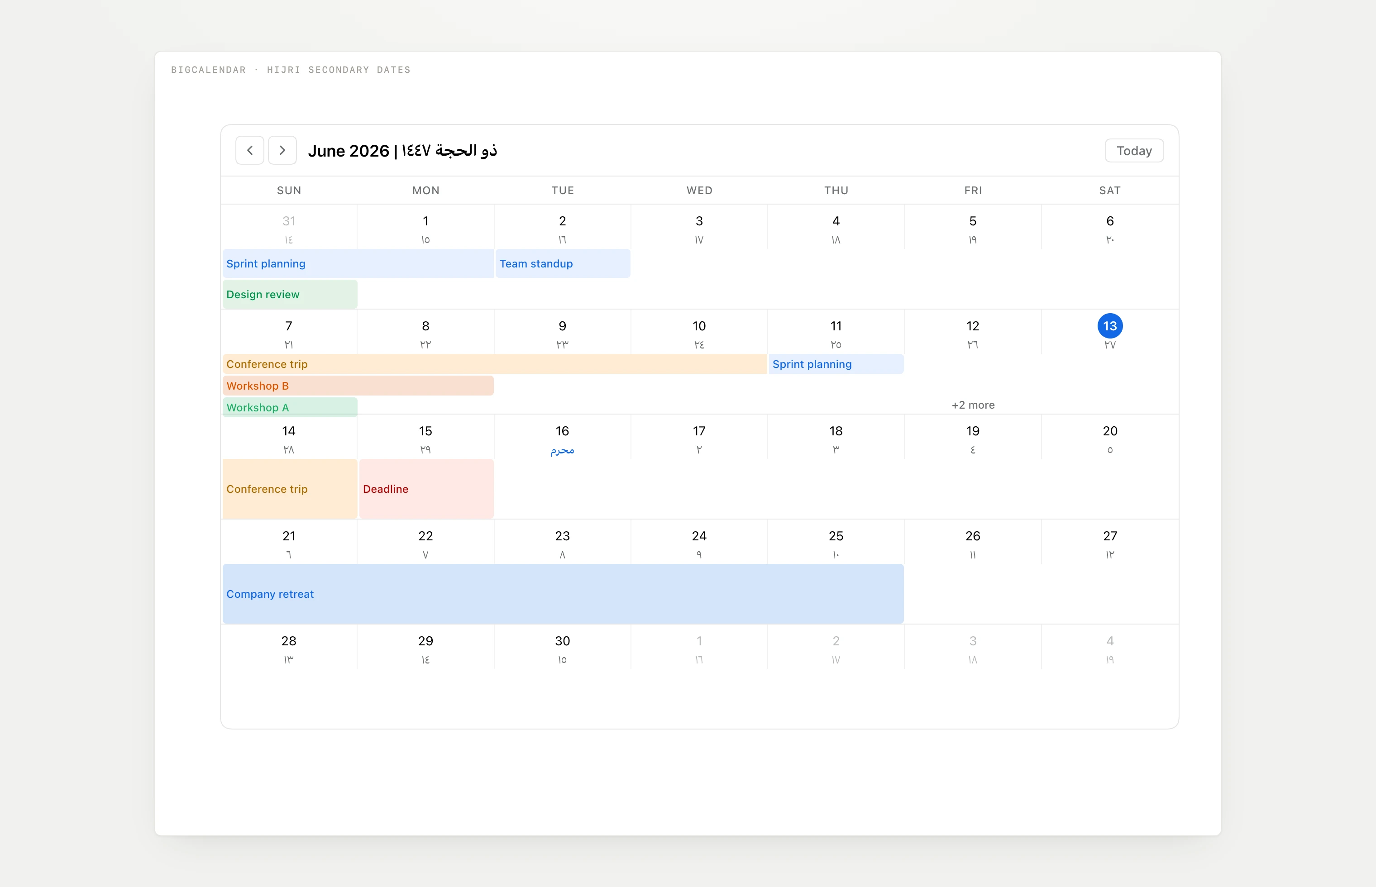
Task: Select date 19 on Friday
Action: [x=972, y=431]
